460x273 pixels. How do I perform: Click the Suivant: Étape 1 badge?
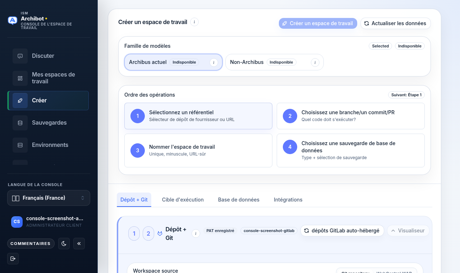click(x=406, y=95)
